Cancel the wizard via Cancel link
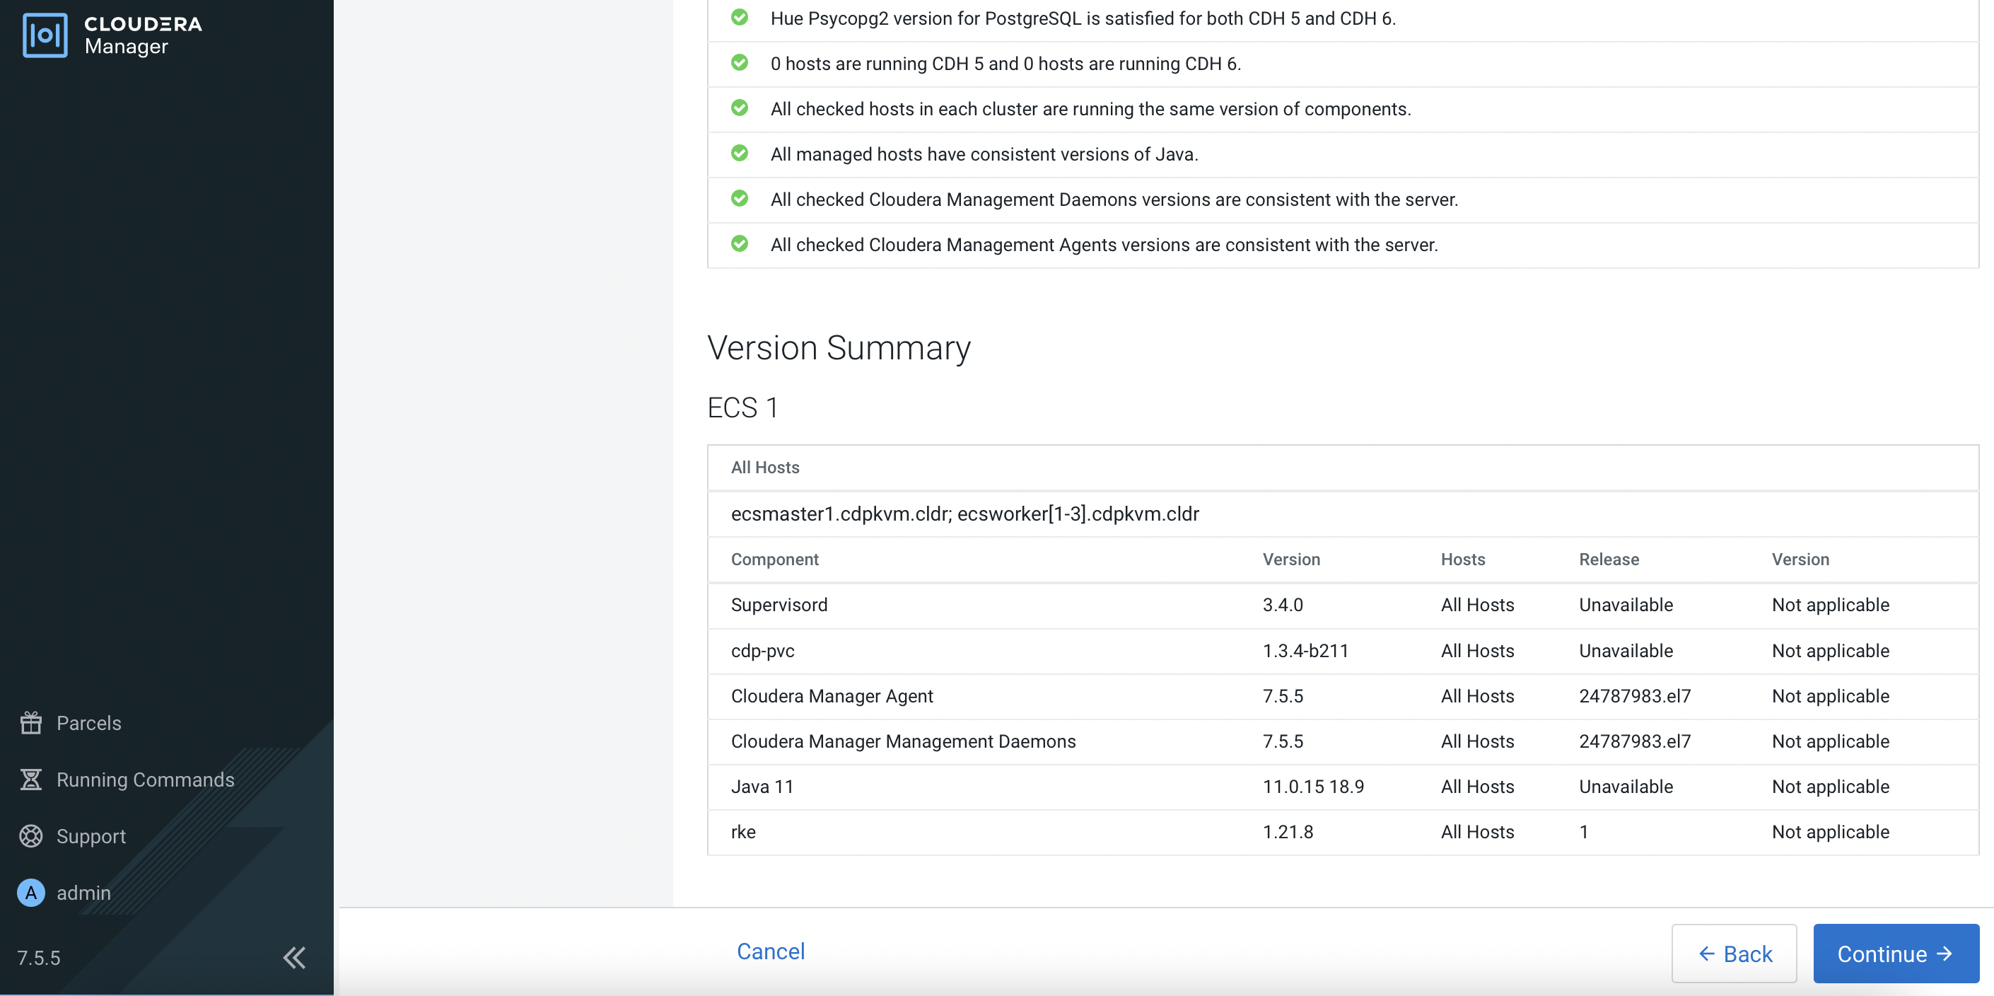 (770, 951)
